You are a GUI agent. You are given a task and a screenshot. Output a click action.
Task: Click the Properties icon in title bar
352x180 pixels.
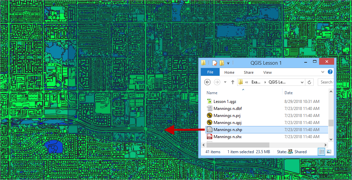tap(215, 63)
